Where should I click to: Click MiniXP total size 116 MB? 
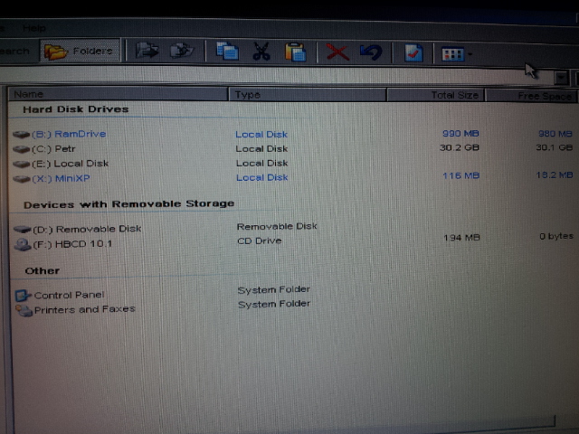(460, 175)
